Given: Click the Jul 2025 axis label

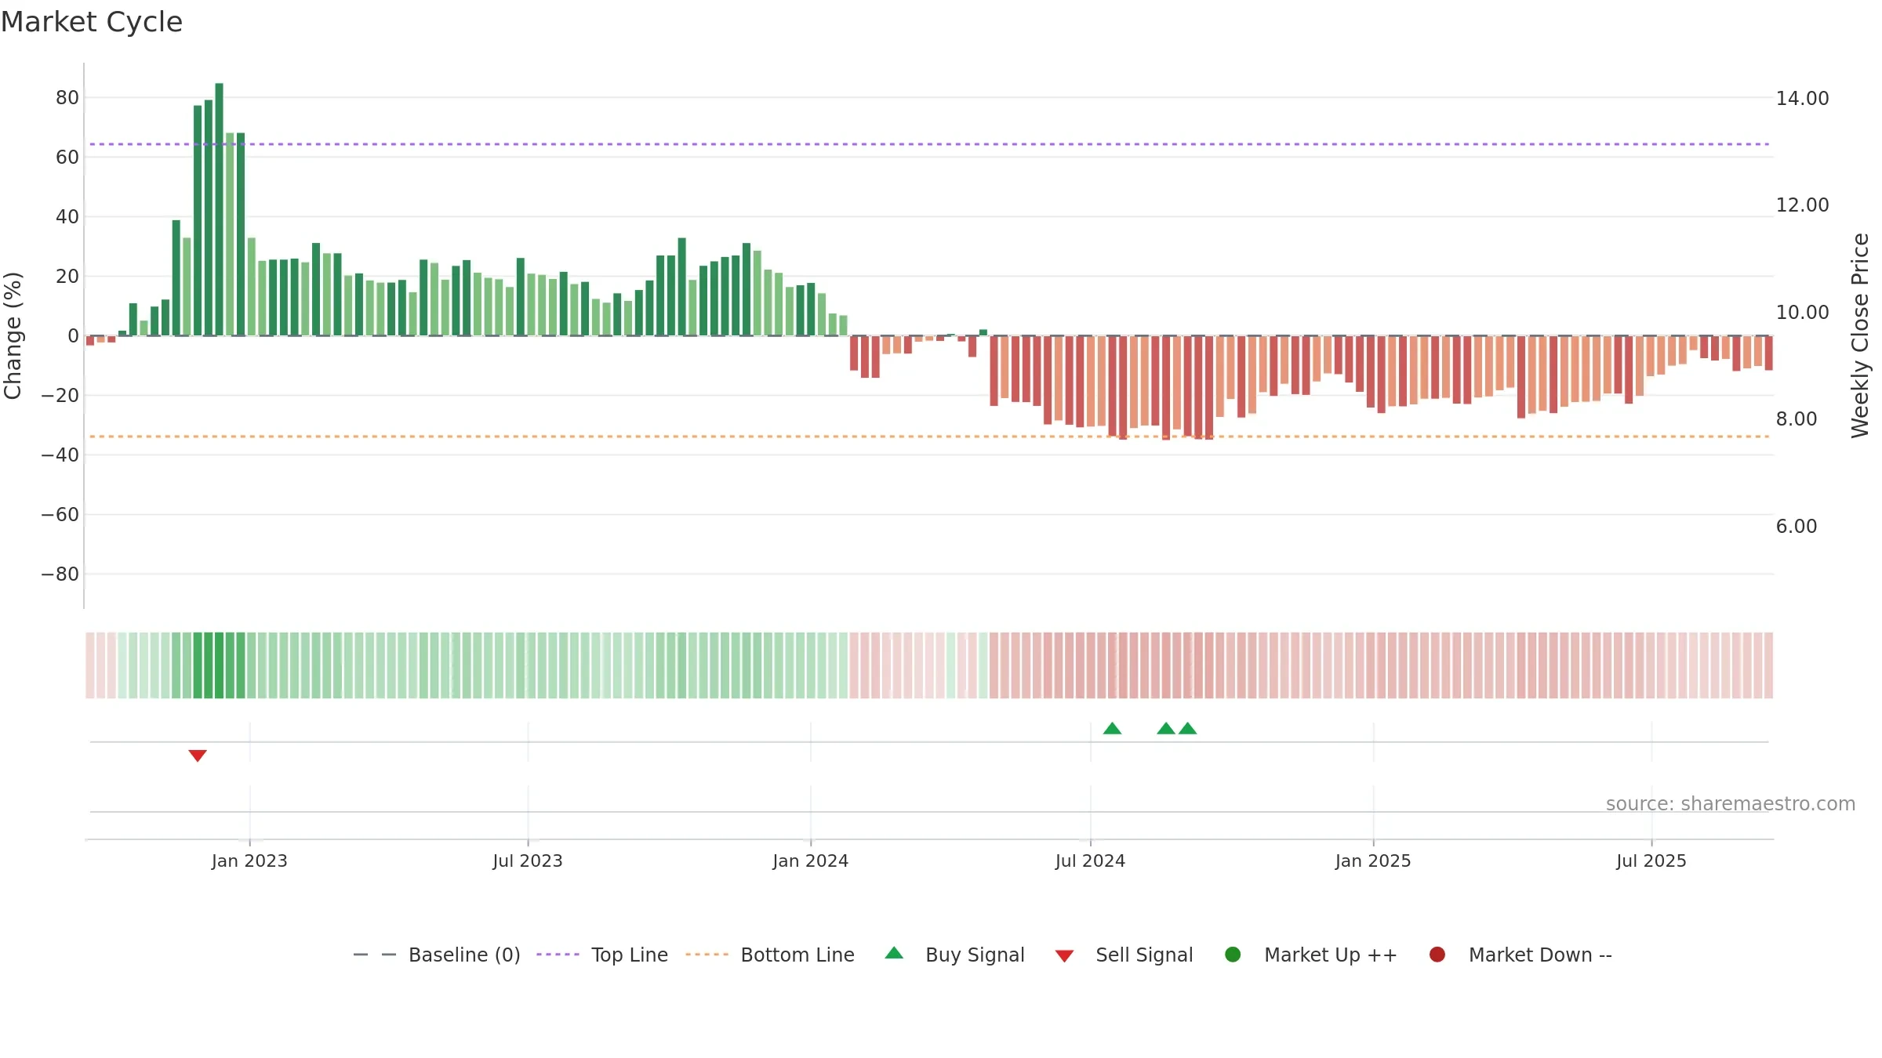Looking at the screenshot, I should coord(1651,861).
